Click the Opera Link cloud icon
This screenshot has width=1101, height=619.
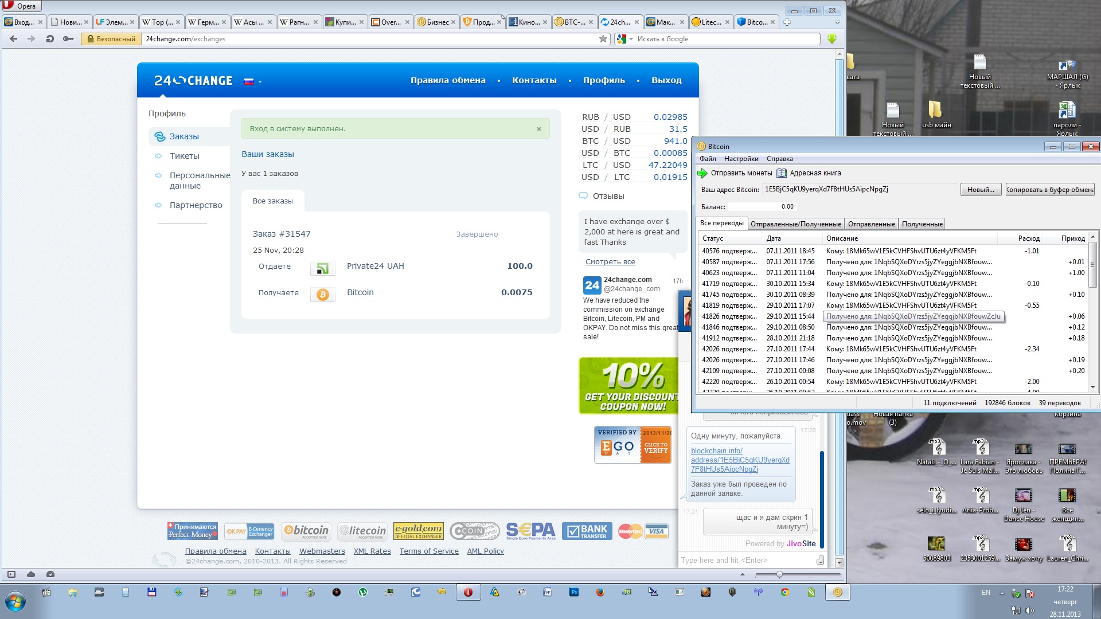[x=31, y=574]
